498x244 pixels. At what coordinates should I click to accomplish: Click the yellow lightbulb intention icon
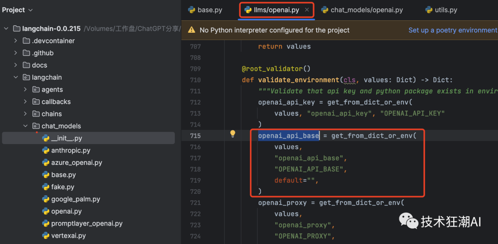click(x=233, y=134)
